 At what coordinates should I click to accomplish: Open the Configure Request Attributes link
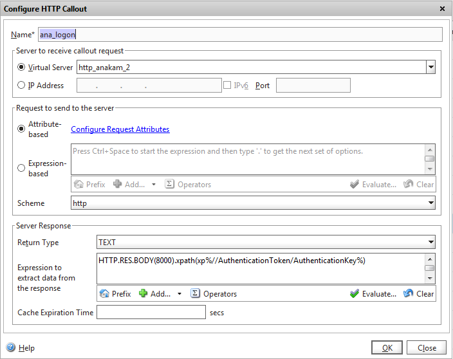click(120, 129)
